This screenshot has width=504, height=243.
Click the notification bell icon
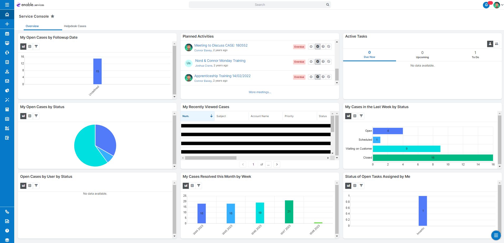point(486,5)
